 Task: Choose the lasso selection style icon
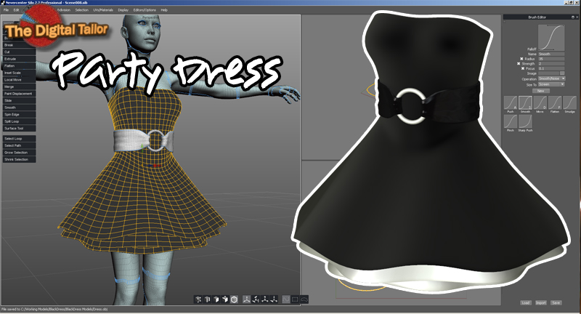coord(304,299)
